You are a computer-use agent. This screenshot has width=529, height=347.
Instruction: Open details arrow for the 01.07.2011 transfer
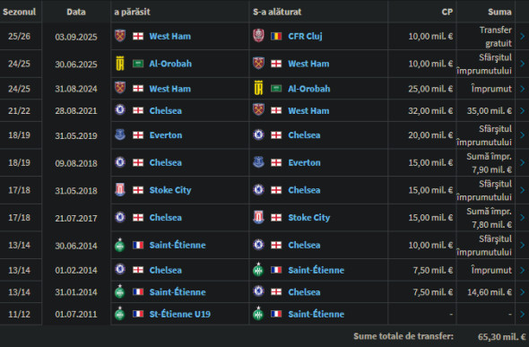522,314
